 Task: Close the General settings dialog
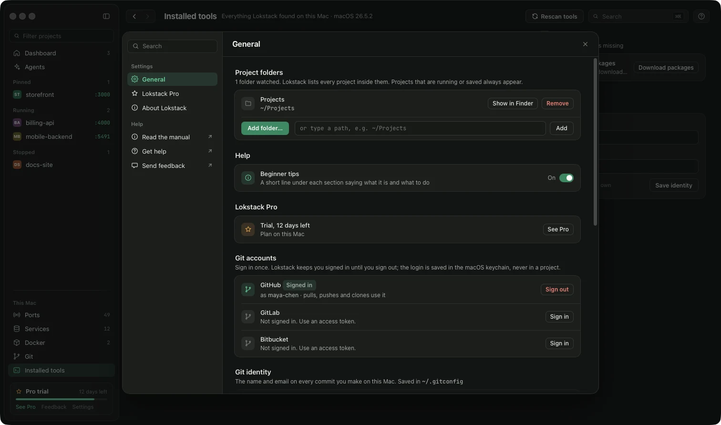coord(585,44)
